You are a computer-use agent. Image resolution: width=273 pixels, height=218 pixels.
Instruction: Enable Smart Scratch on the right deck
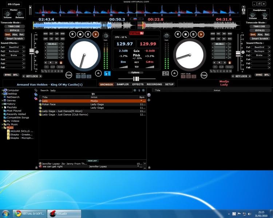[x=260, y=39]
